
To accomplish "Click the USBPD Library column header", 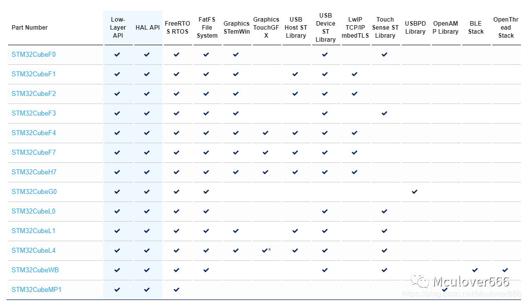I will 415,28.
